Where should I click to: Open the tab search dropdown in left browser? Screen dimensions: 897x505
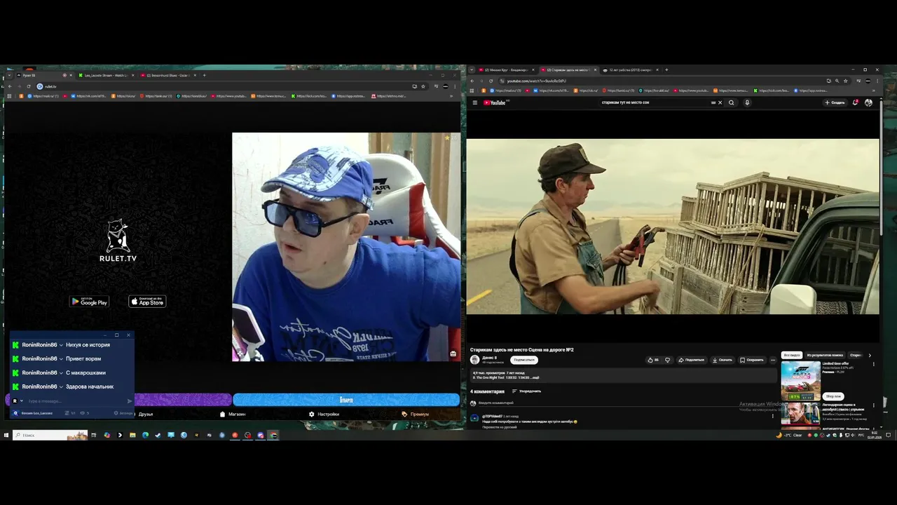pos(9,75)
